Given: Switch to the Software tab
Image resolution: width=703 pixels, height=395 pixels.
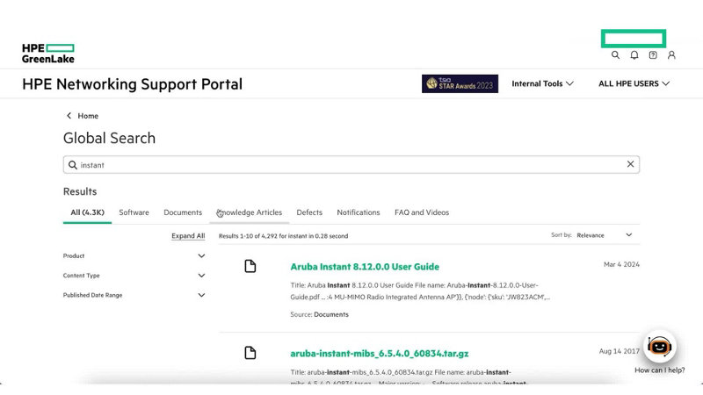Looking at the screenshot, I should tap(134, 212).
